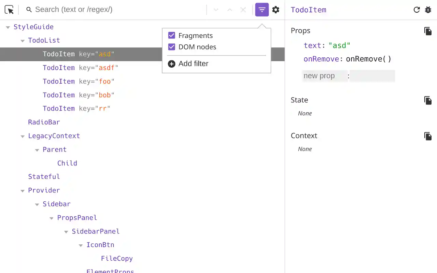437x273 pixels.
Task: Open the settings gear icon
Action: [x=276, y=10]
